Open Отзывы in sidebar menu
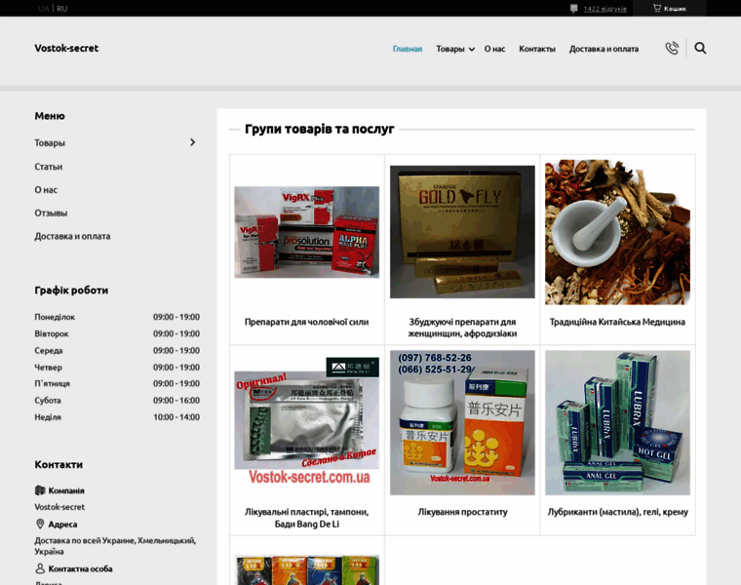The height and width of the screenshot is (585, 741). 51,213
